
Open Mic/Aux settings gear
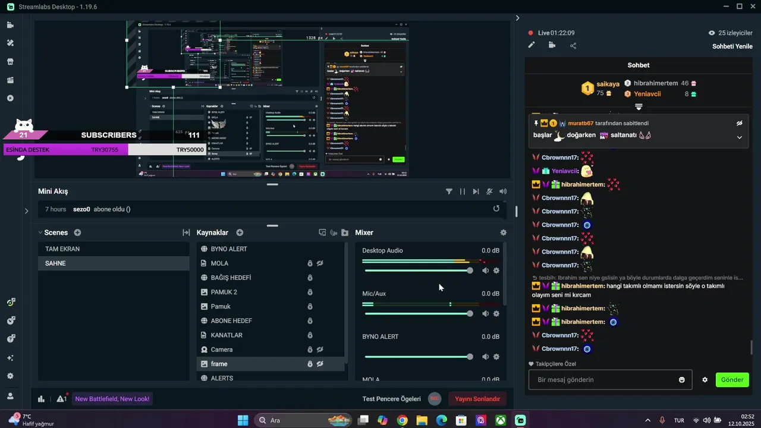pyautogui.click(x=496, y=313)
